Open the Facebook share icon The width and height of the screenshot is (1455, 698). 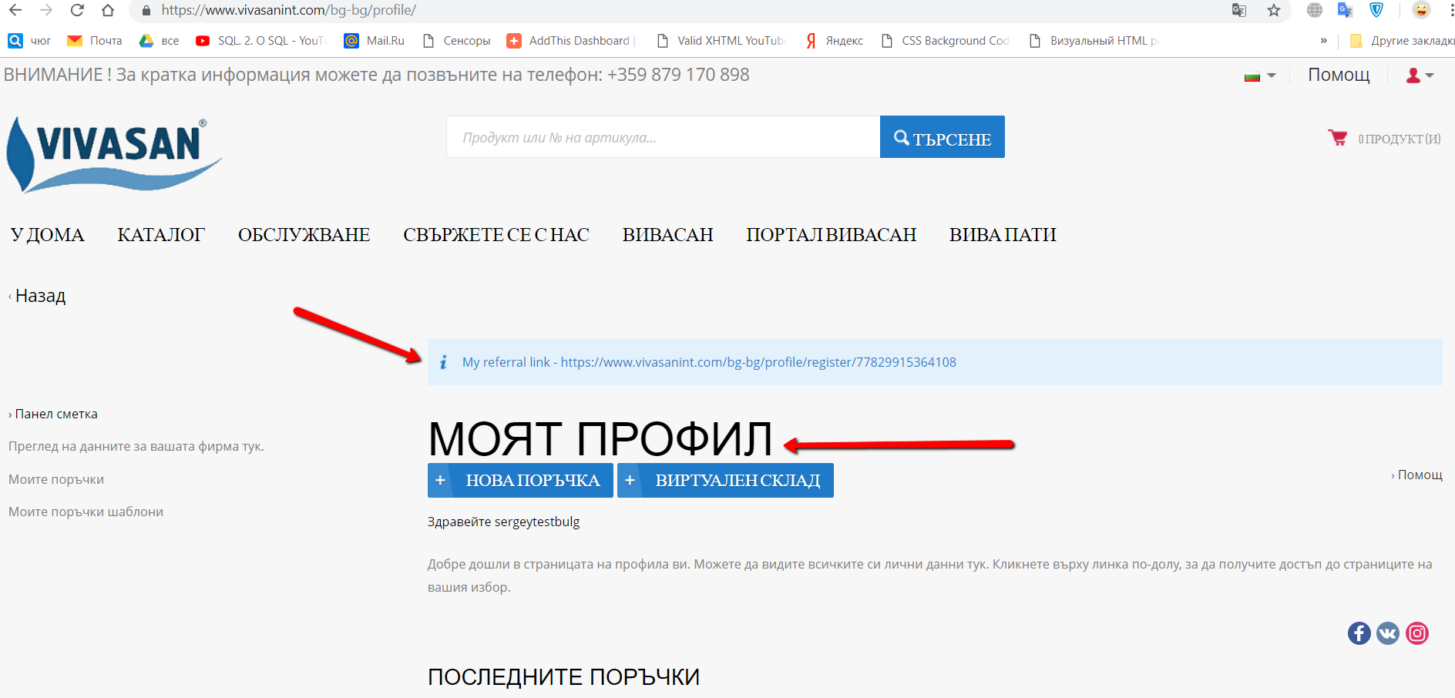click(1359, 633)
